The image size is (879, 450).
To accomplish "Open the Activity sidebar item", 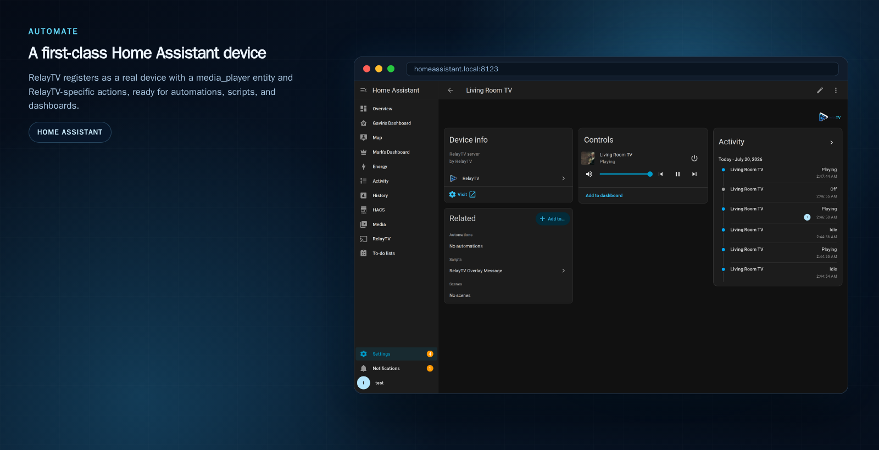I will click(x=397, y=181).
